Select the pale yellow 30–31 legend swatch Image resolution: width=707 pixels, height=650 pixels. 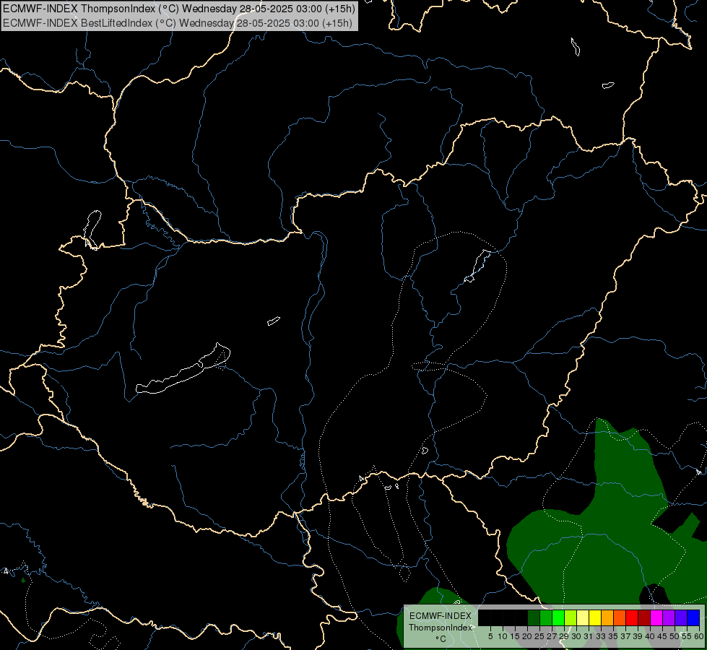[583, 617]
